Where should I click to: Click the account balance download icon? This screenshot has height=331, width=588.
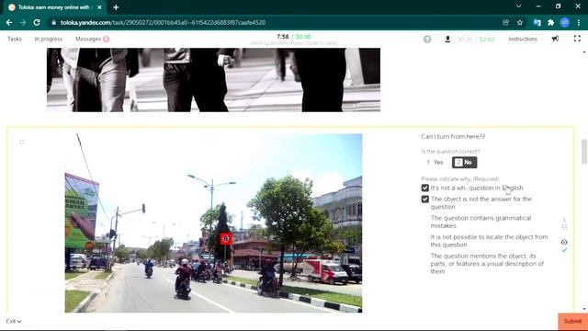click(447, 39)
